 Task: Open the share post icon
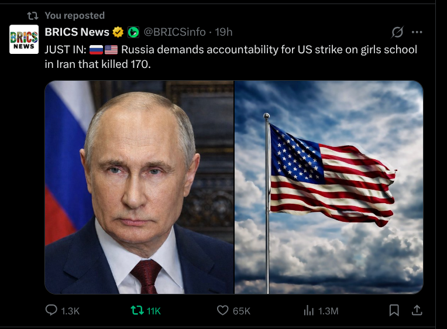tap(417, 310)
